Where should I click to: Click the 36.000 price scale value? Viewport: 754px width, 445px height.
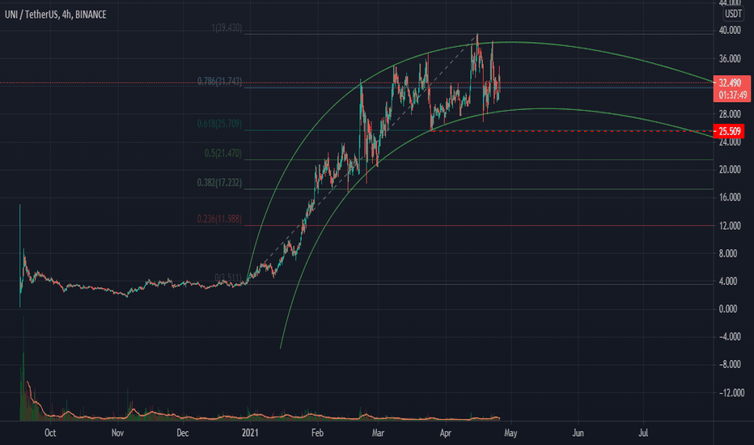[x=730, y=59]
